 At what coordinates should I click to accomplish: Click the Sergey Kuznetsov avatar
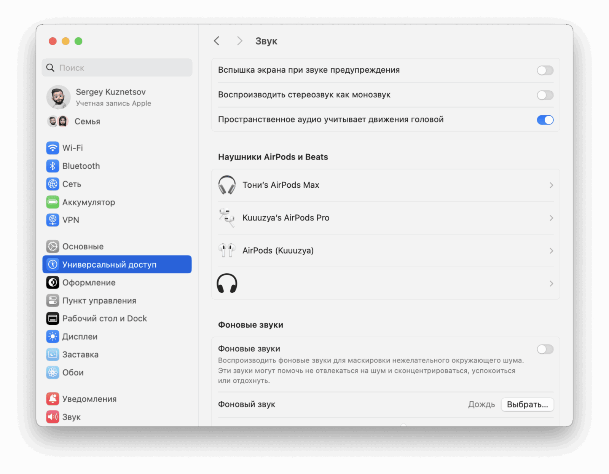pyautogui.click(x=58, y=97)
